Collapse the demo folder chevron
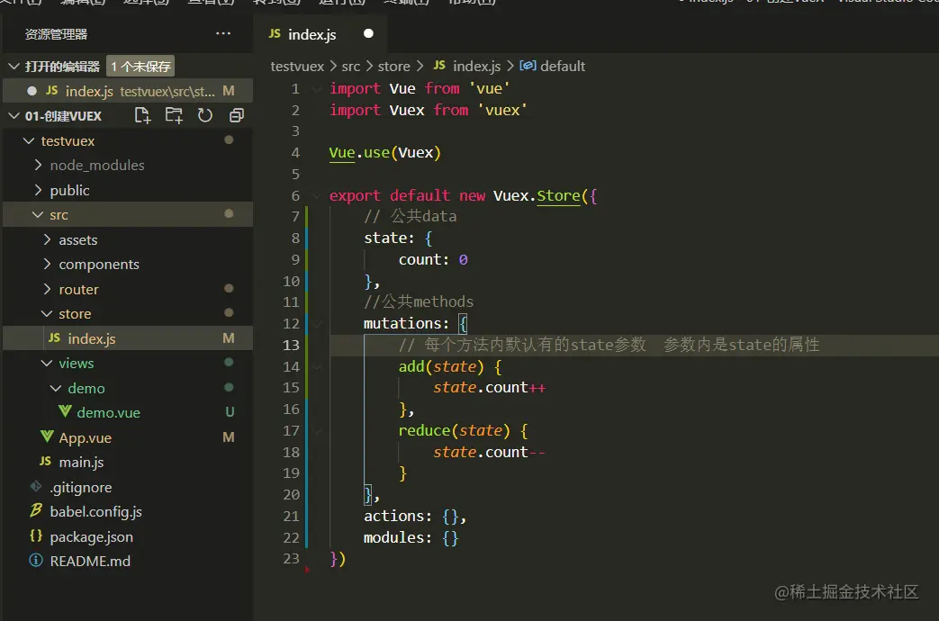 (x=55, y=388)
